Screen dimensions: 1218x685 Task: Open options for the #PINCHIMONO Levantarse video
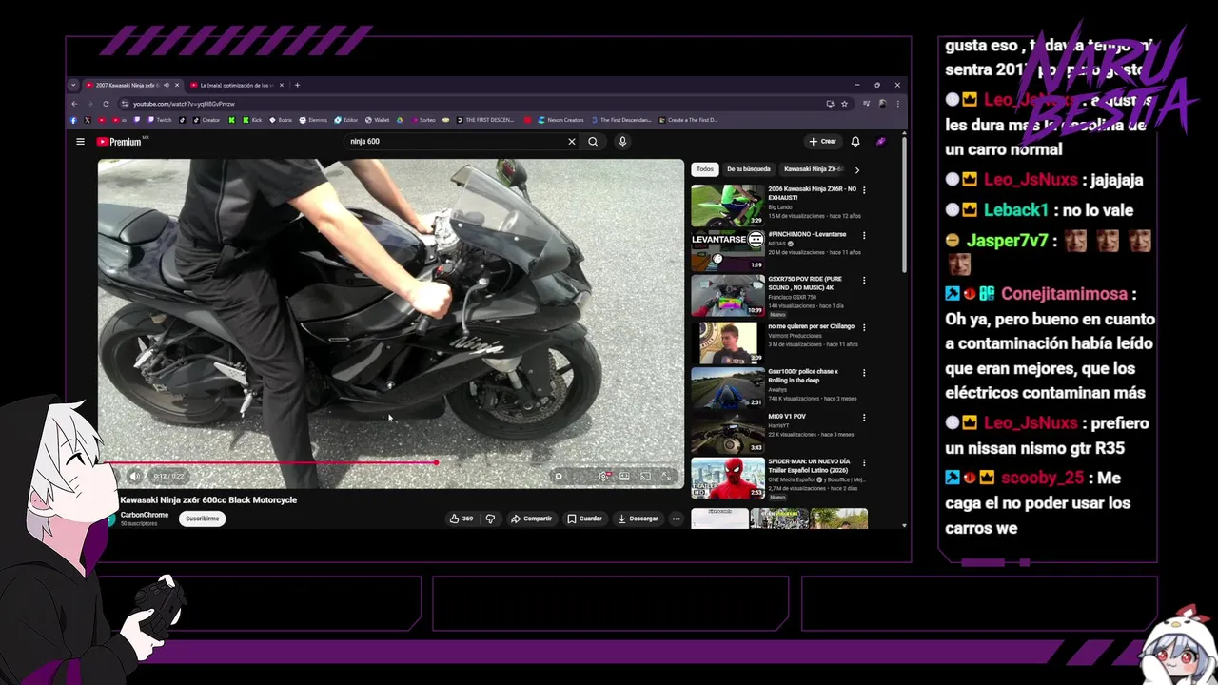(x=864, y=235)
